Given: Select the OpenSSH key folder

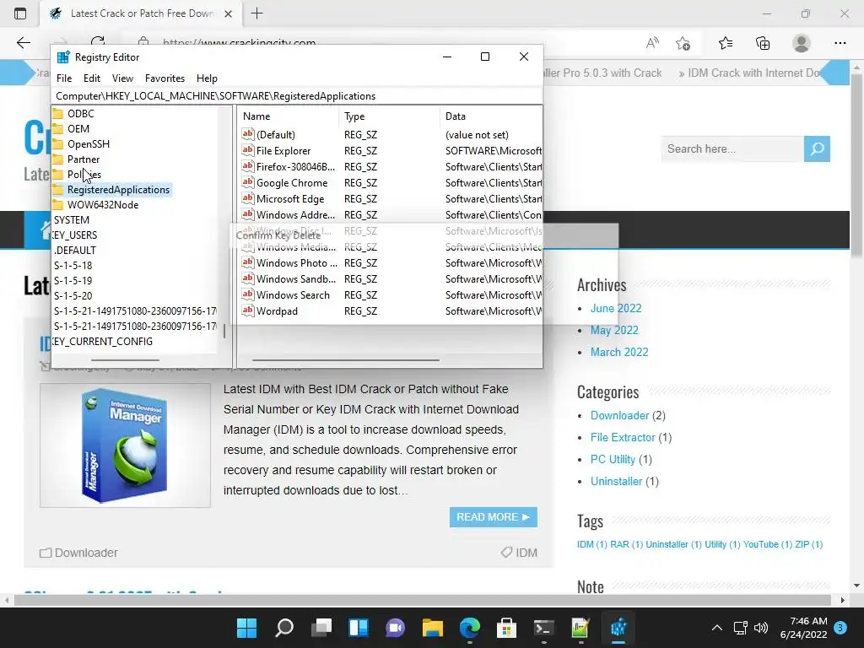Looking at the screenshot, I should click(88, 143).
